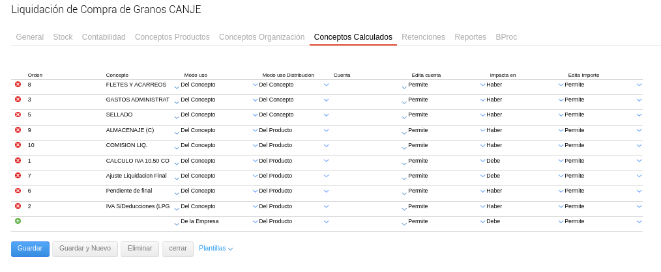661x272 pixels.
Task: Click the Guardar button
Action: (30, 249)
